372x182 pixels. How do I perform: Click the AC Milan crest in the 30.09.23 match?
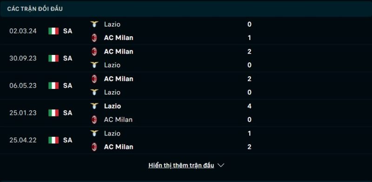[94, 52]
